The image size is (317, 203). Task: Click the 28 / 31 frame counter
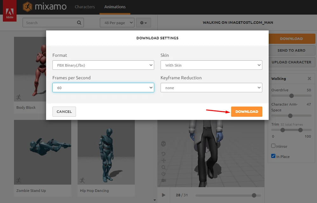182,195
